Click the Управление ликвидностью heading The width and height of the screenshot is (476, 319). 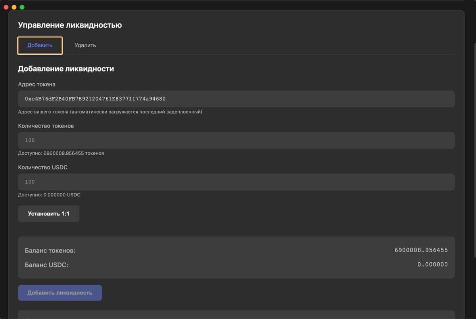tap(70, 25)
